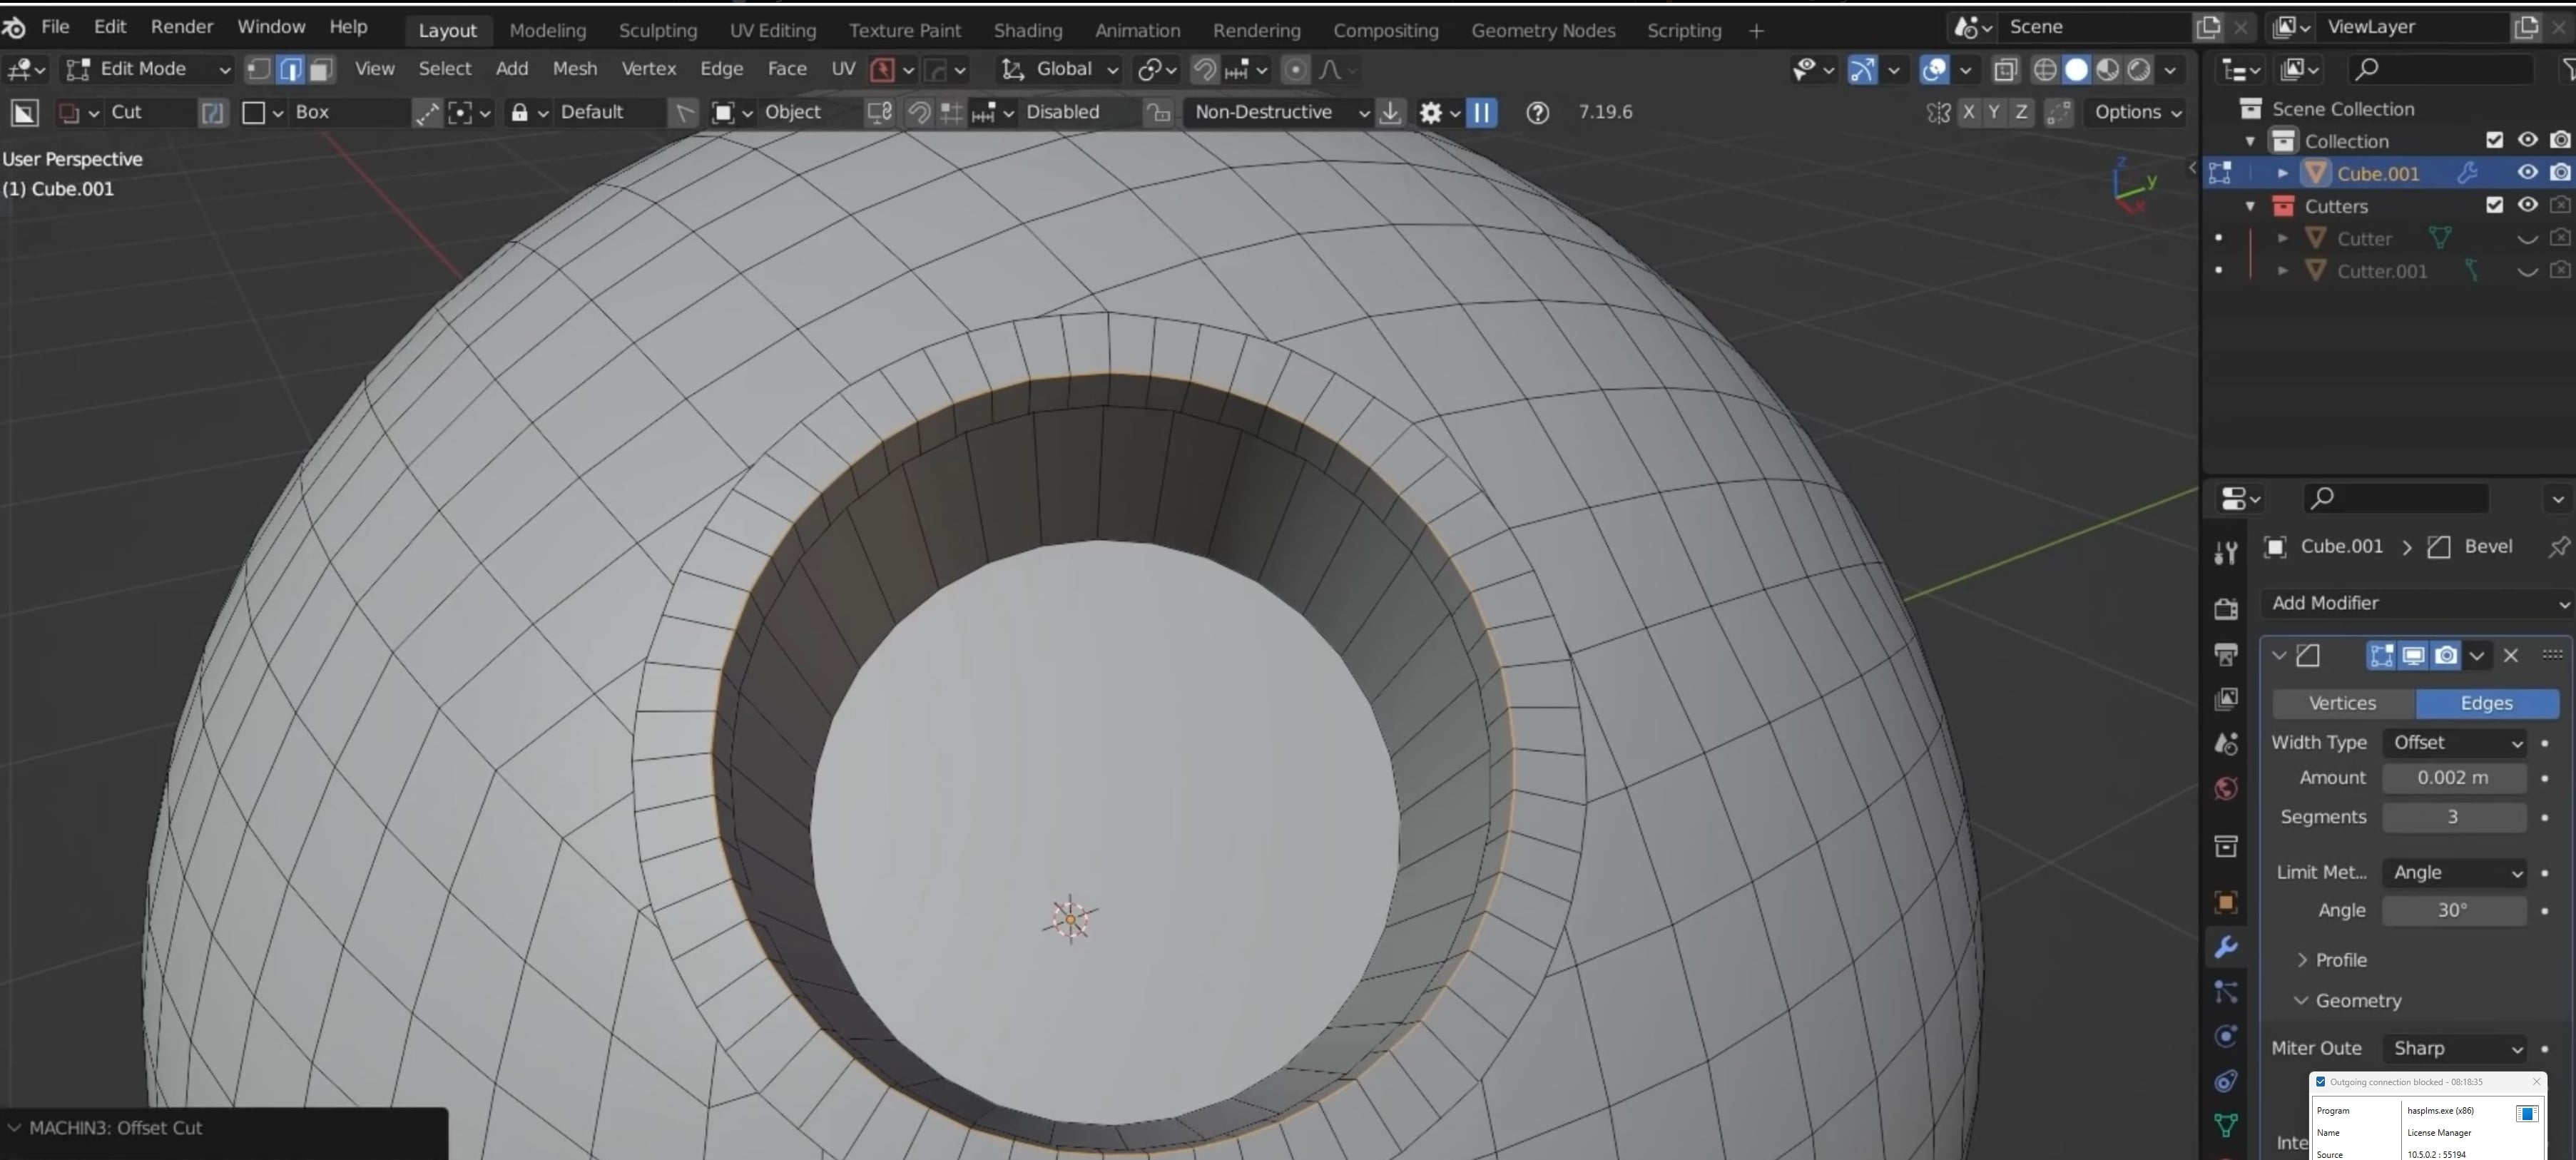Switch to wireframe viewport shading
Viewport: 2576px width, 1160px height.
[2045, 69]
